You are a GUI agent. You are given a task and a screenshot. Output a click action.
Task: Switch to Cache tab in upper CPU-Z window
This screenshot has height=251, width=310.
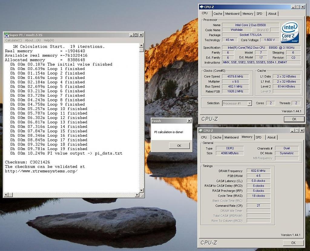pyautogui.click(x=218, y=14)
